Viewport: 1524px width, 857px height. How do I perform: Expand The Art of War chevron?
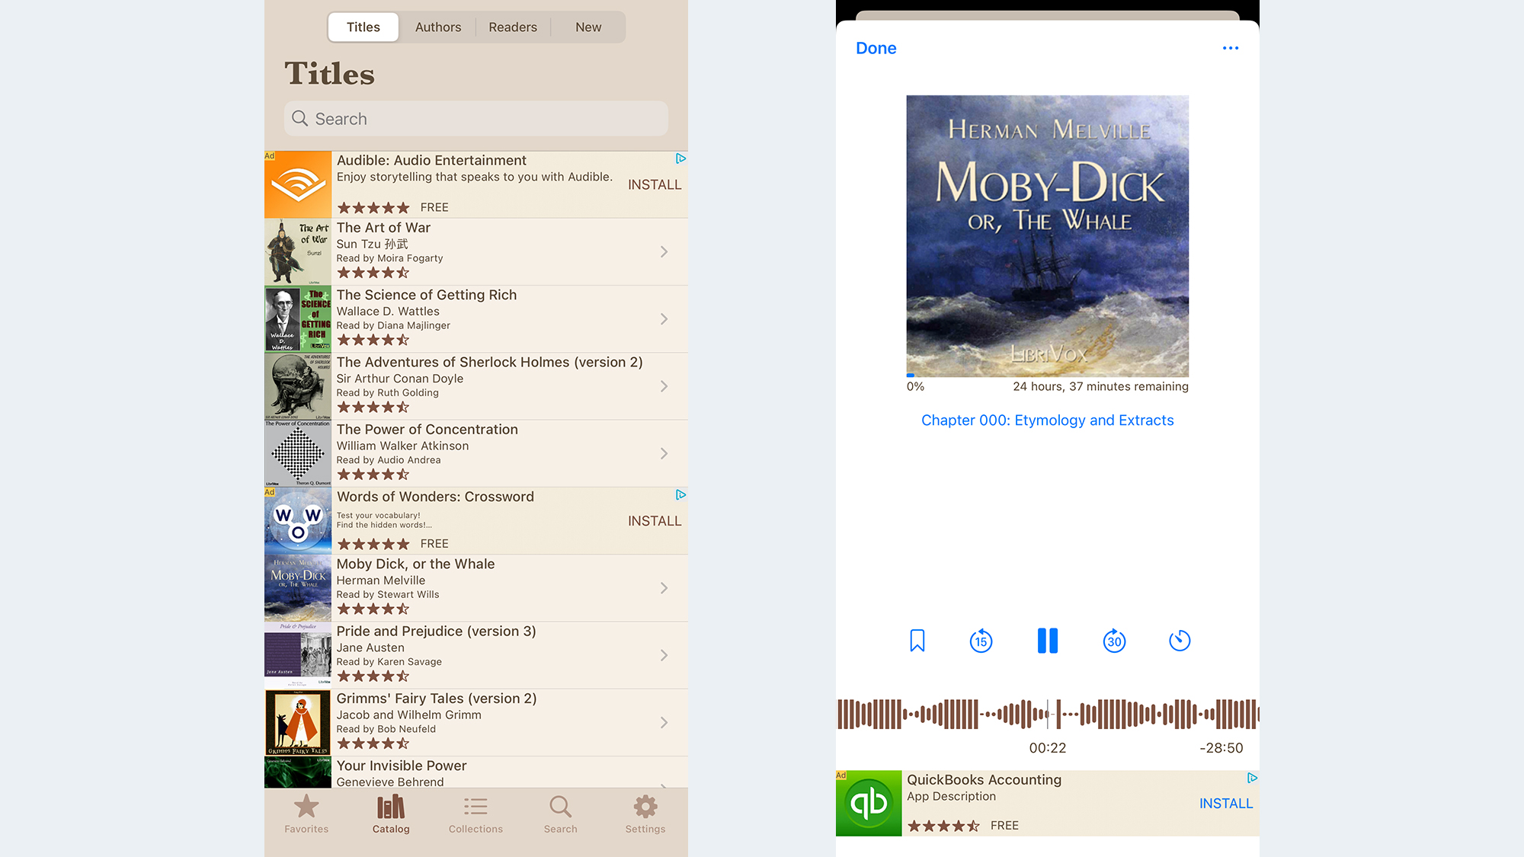click(x=664, y=252)
